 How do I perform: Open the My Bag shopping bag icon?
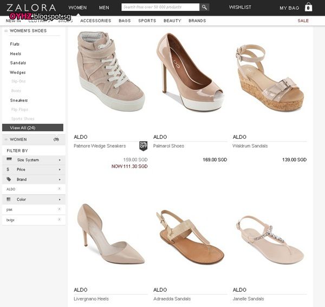(308, 7)
